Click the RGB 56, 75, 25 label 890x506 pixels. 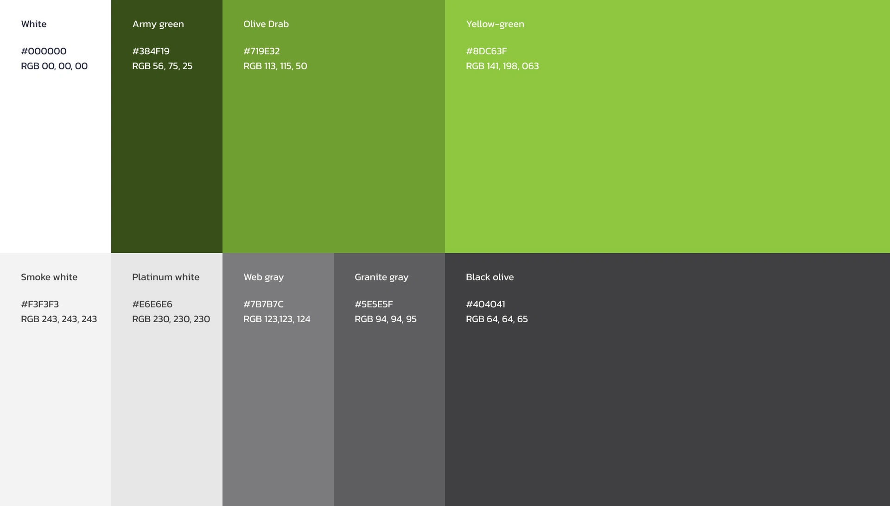[162, 66]
